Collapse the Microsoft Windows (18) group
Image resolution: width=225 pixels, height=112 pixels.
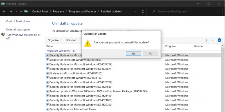pos(61,51)
